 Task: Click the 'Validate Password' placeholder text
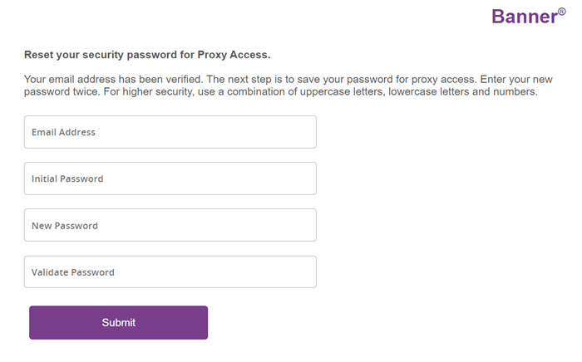[73, 271]
